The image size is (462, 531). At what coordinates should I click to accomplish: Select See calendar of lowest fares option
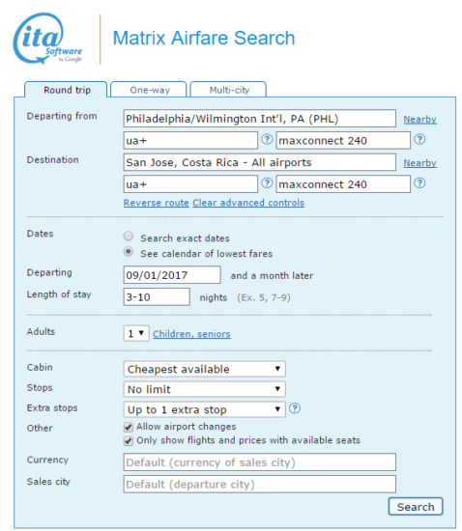tap(129, 252)
